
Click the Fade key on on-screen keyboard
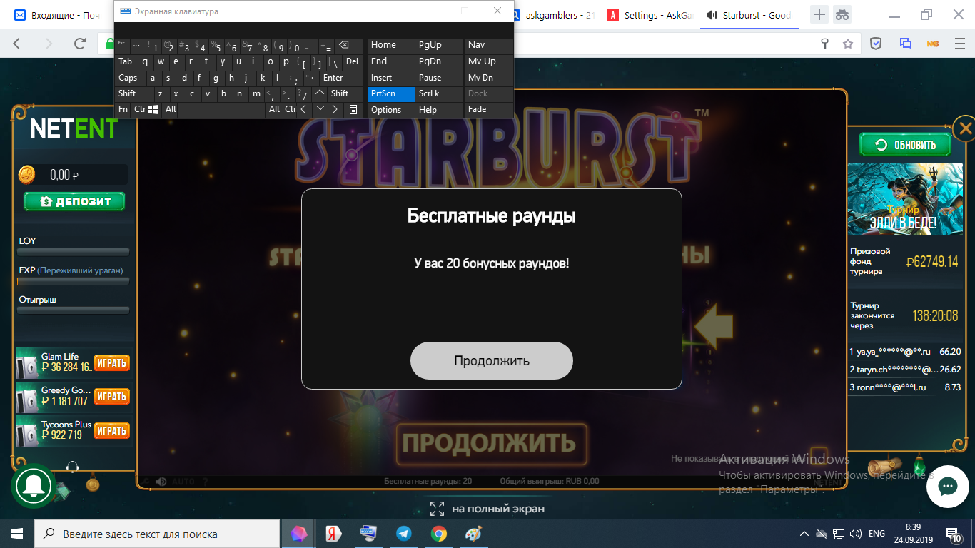489,109
